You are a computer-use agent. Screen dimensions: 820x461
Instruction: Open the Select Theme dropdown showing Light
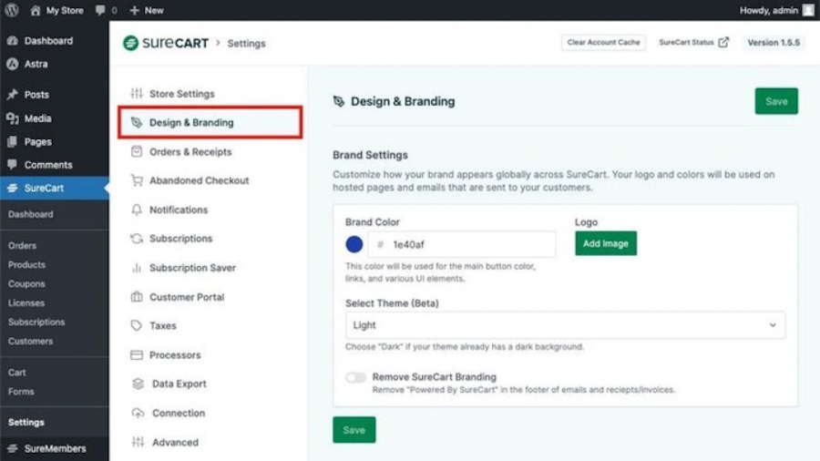565,325
